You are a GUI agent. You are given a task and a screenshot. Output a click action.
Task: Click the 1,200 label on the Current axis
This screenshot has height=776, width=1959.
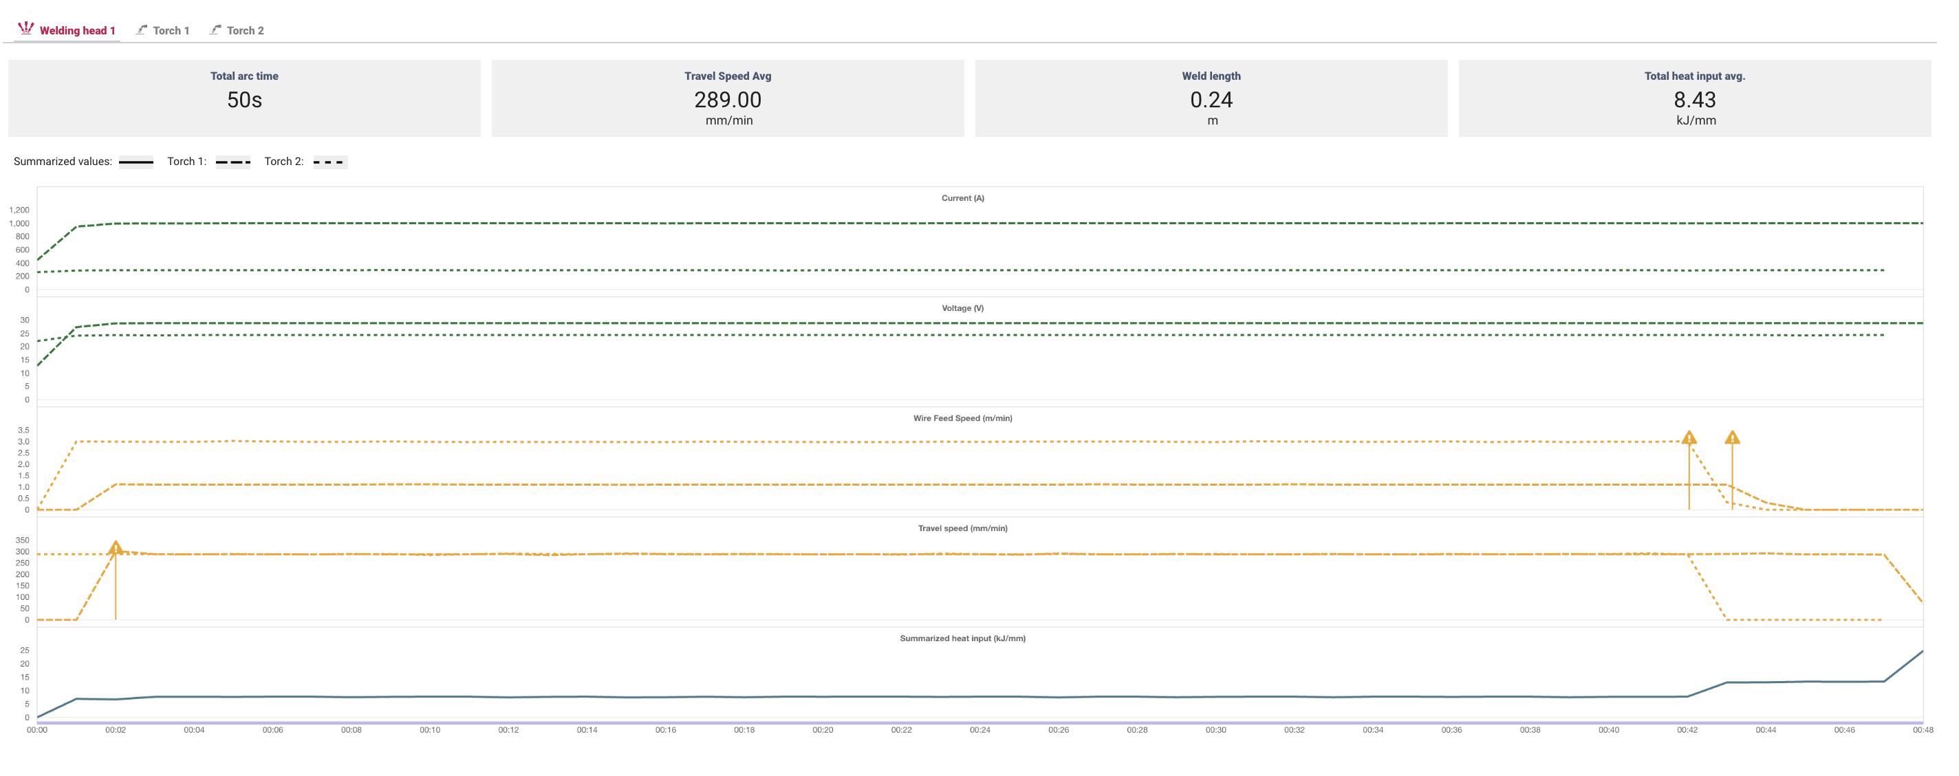click(19, 210)
